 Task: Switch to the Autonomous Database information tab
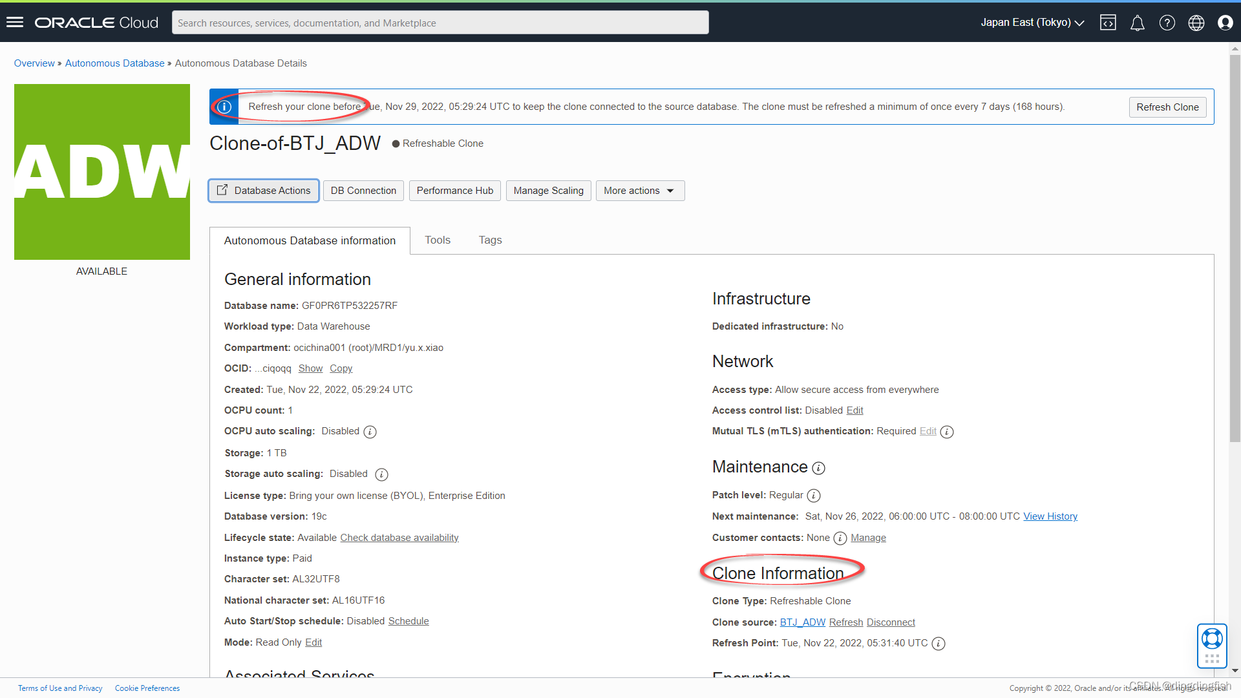(x=310, y=240)
